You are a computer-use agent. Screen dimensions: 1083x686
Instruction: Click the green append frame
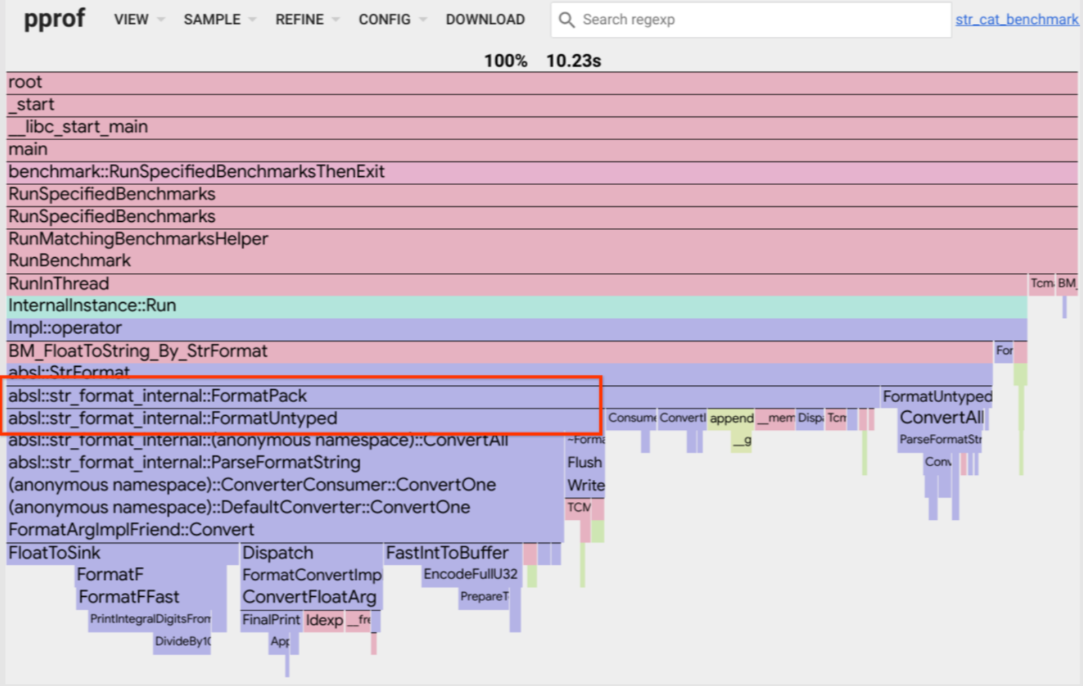tap(731, 419)
